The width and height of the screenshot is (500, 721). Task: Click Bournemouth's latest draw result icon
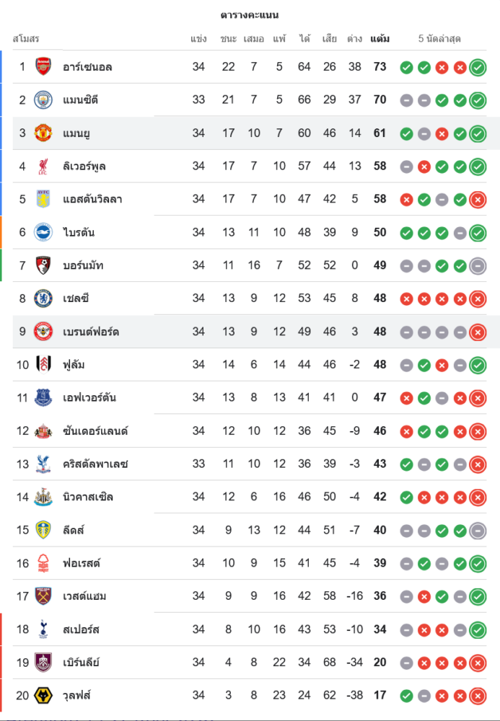pyautogui.click(x=477, y=266)
